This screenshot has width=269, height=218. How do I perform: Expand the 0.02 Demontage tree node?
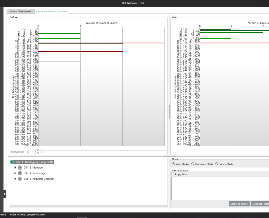click(x=15, y=173)
